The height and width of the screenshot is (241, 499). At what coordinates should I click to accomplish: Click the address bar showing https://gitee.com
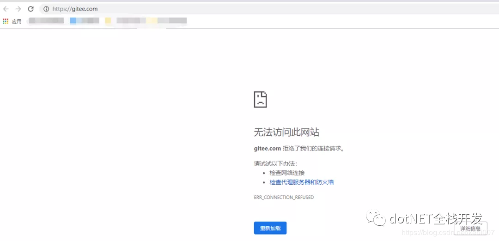tap(269, 9)
